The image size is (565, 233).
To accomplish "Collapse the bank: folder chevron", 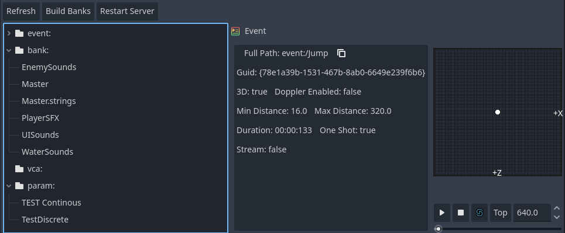I will 9,50.
